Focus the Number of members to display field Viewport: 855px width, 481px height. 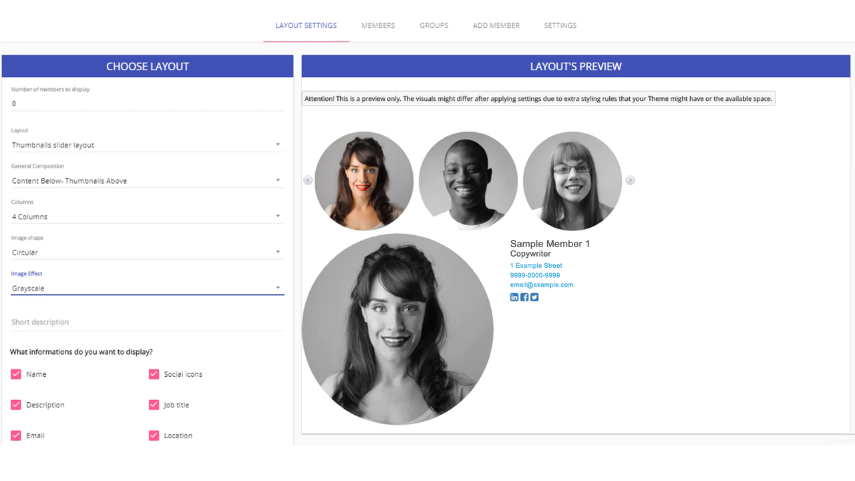coord(148,104)
